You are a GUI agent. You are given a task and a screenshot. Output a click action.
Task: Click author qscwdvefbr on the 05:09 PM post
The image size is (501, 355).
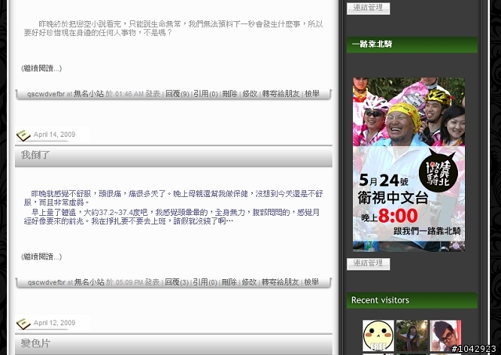point(46,282)
